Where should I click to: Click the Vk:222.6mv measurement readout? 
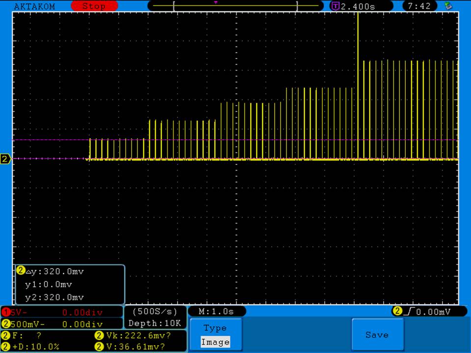click(x=138, y=335)
